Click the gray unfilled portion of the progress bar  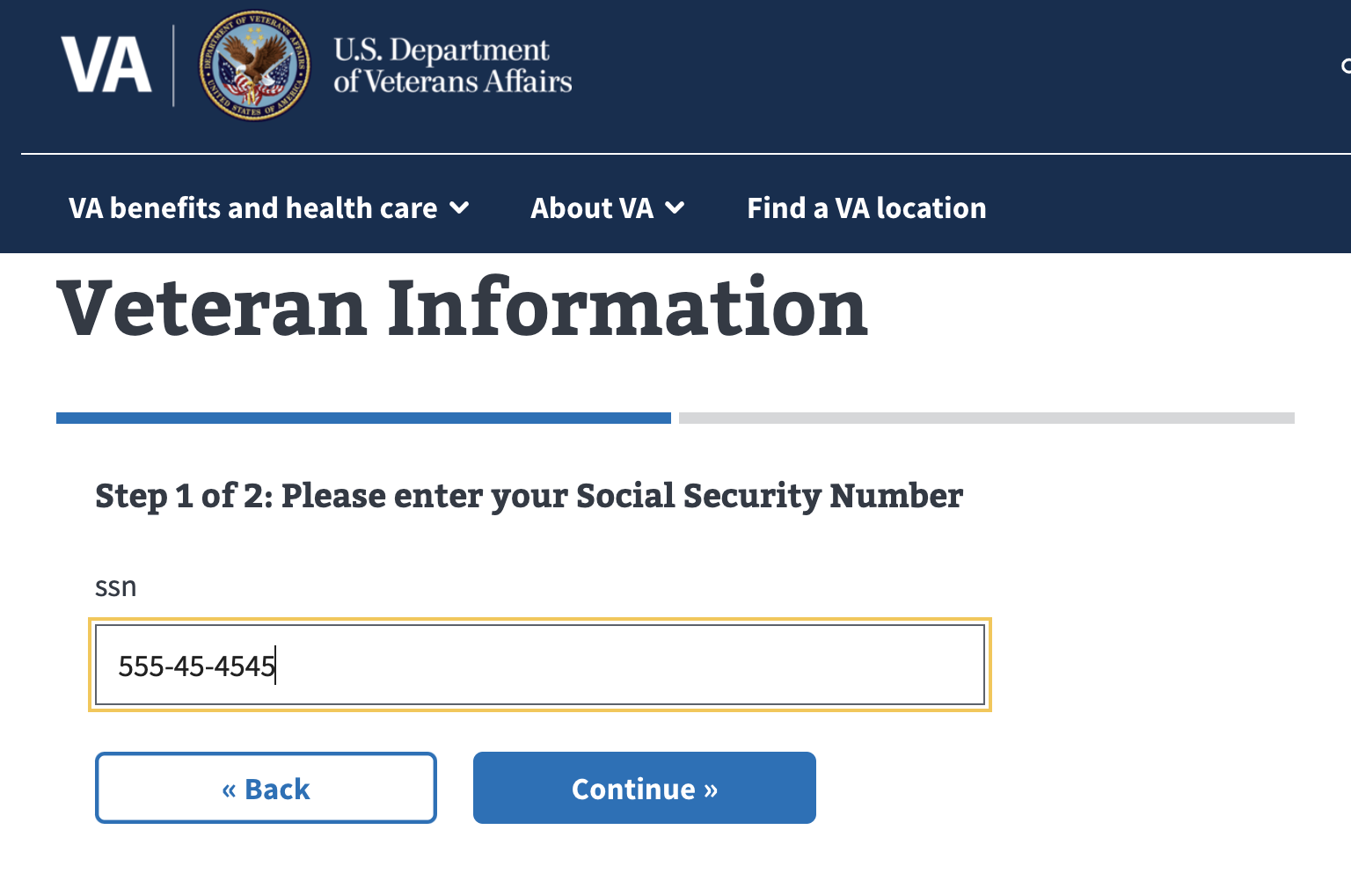pyautogui.click(x=985, y=418)
